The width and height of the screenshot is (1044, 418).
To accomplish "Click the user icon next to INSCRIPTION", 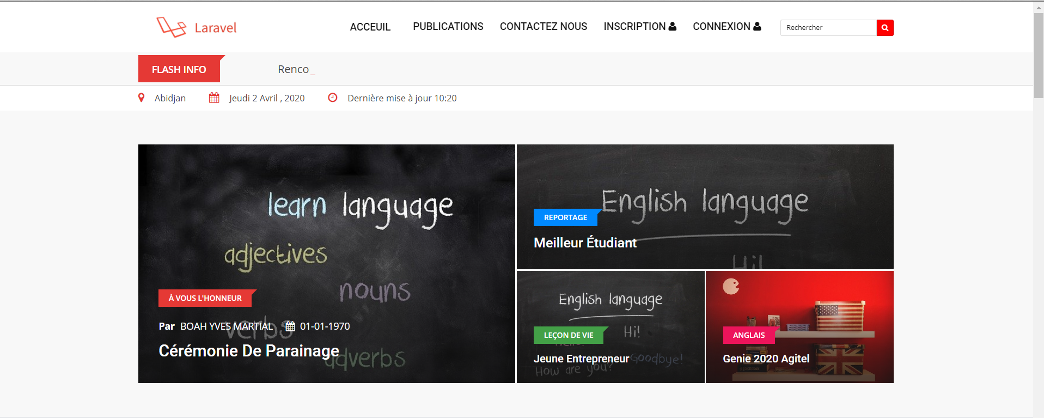I will 673,26.
